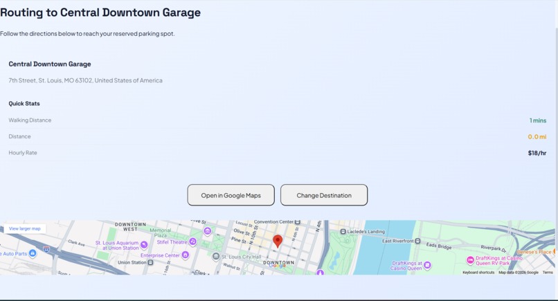The width and height of the screenshot is (558, 301).
Task: Open the map Keyboard shortcuts link
Action: coord(478,272)
